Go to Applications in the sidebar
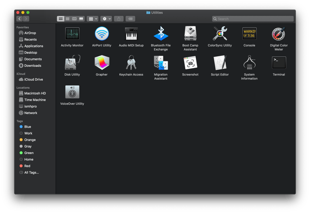The width and height of the screenshot is (310, 213). (x=31, y=46)
